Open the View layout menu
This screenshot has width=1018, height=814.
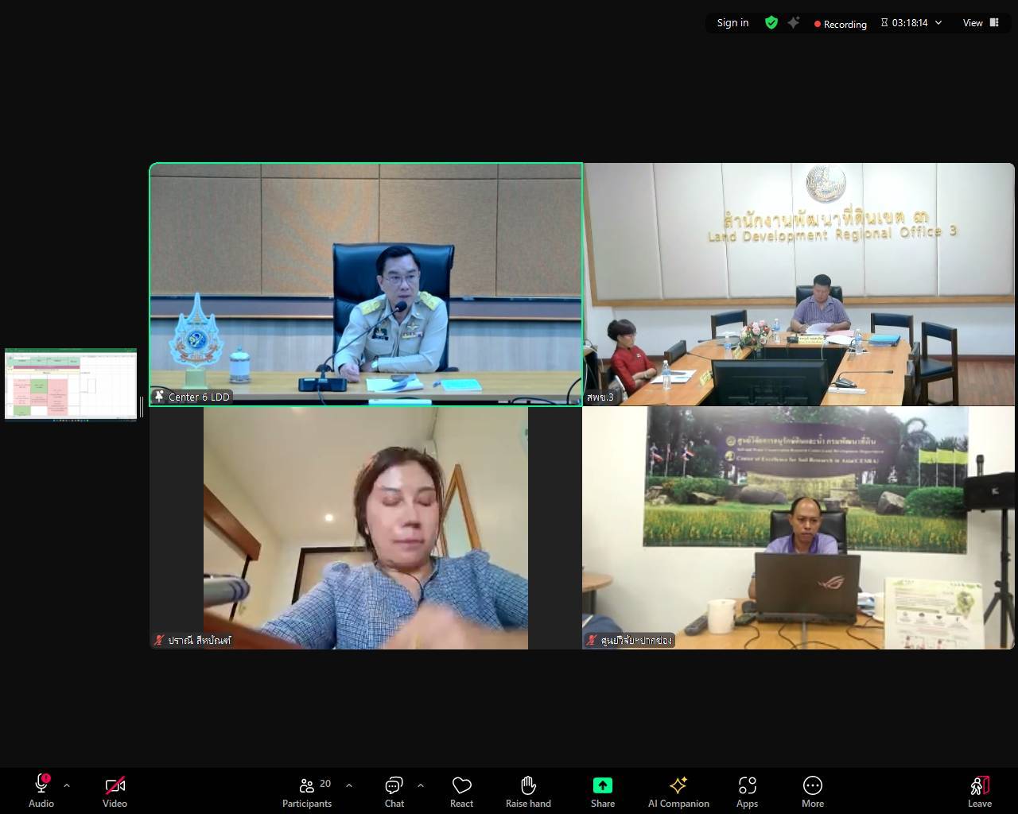tap(981, 23)
